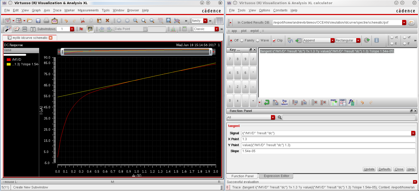Switch to the Expression Editor tab
419x191 pixels.
point(276,176)
